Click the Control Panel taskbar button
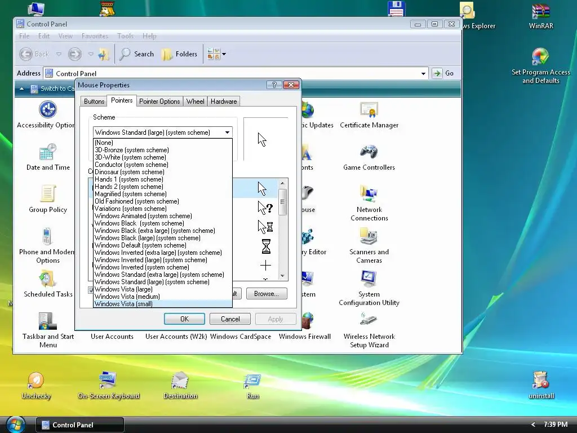Screen dimensions: 577x433 pos(80,425)
